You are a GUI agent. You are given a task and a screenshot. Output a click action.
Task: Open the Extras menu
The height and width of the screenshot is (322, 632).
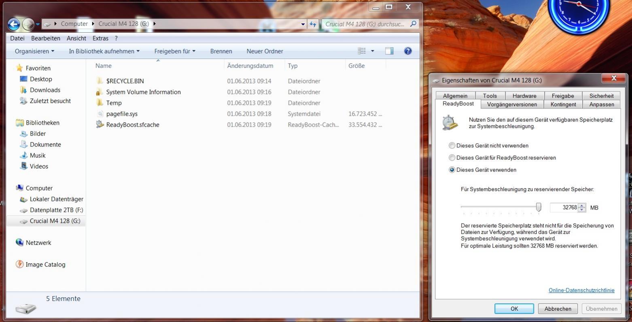click(x=100, y=38)
